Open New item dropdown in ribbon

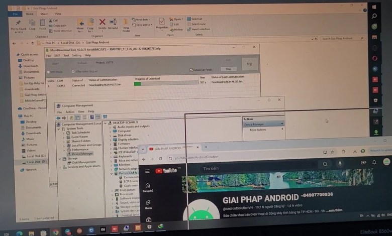[141, 20]
